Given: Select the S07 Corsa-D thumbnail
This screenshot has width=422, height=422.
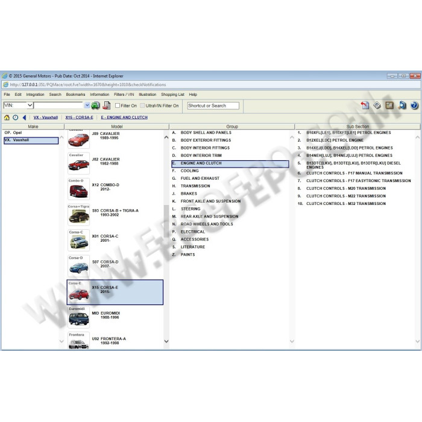Looking at the screenshot, I should [x=78, y=266].
